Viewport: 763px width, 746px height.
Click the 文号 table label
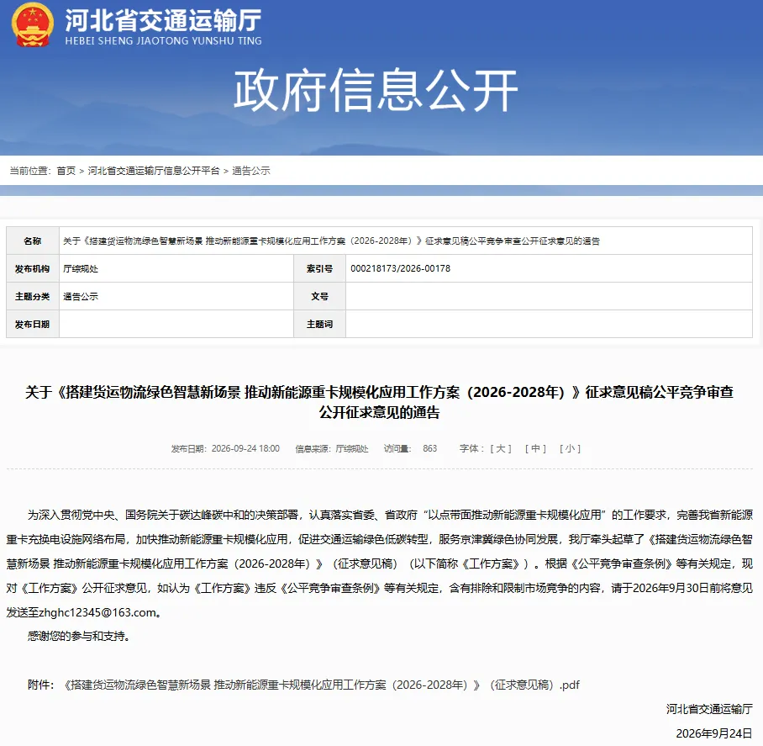click(319, 297)
